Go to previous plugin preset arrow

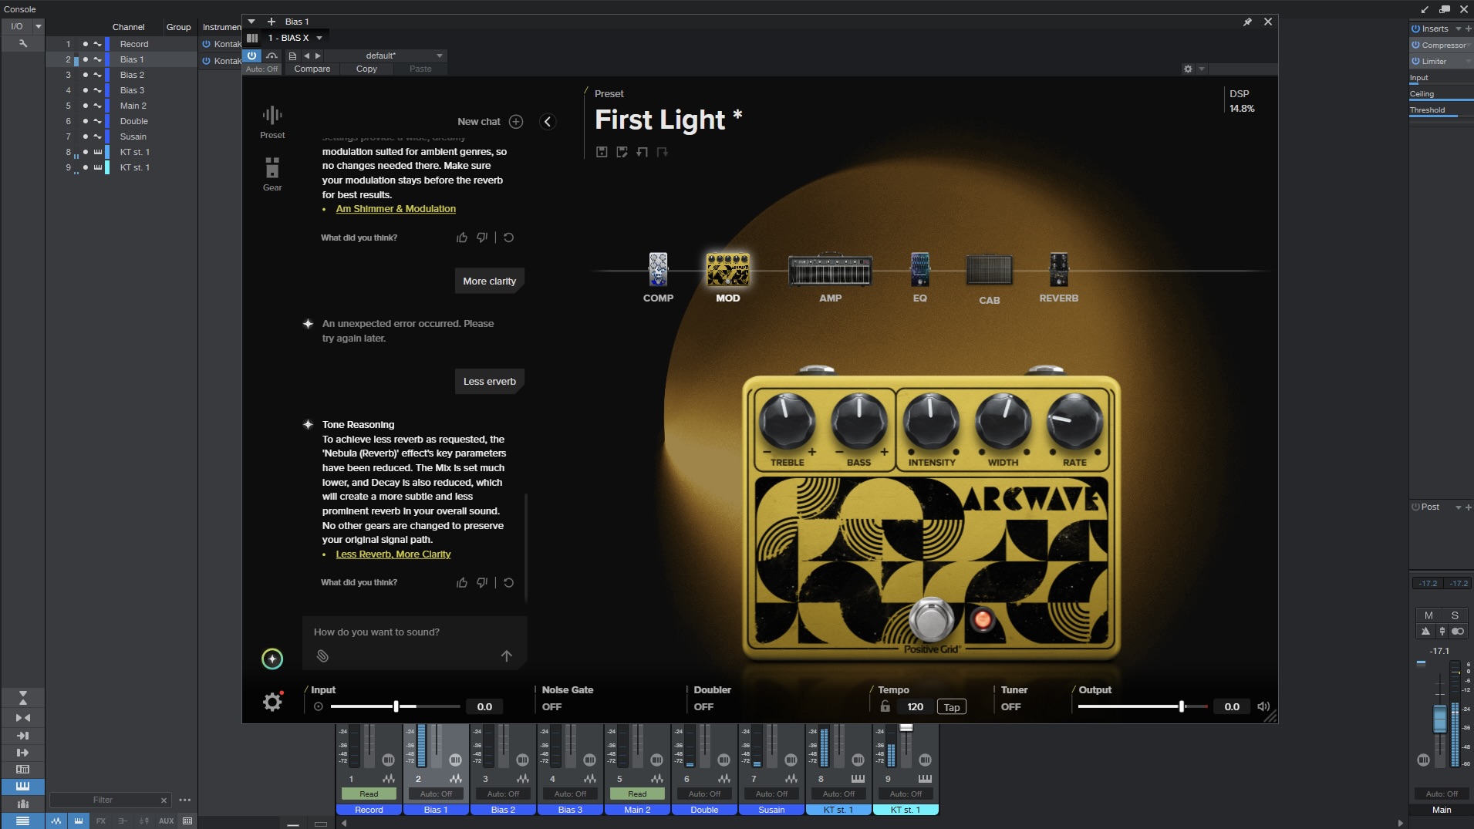(306, 56)
